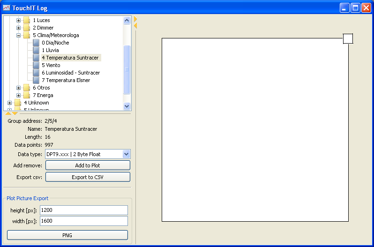The width and height of the screenshot is (374, 247).
Task: Click the 7 Temperatura Elsner item icon
Action: pyautogui.click(x=36, y=80)
